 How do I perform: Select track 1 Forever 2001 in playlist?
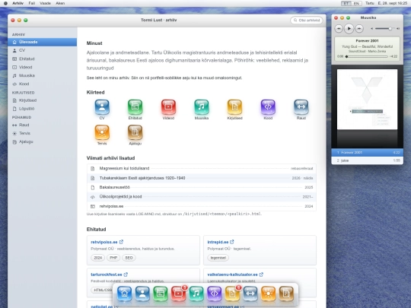point(367,152)
